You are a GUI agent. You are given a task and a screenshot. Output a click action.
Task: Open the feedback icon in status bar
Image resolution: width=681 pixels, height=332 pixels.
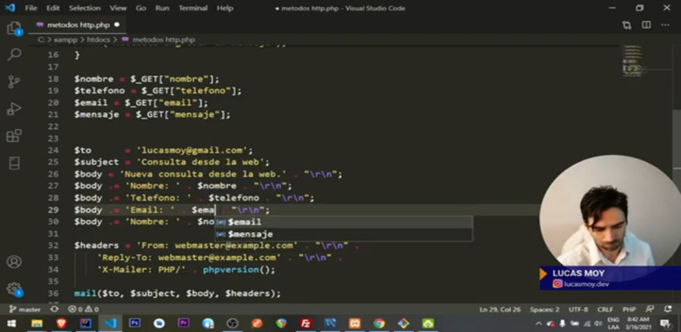tap(650, 309)
